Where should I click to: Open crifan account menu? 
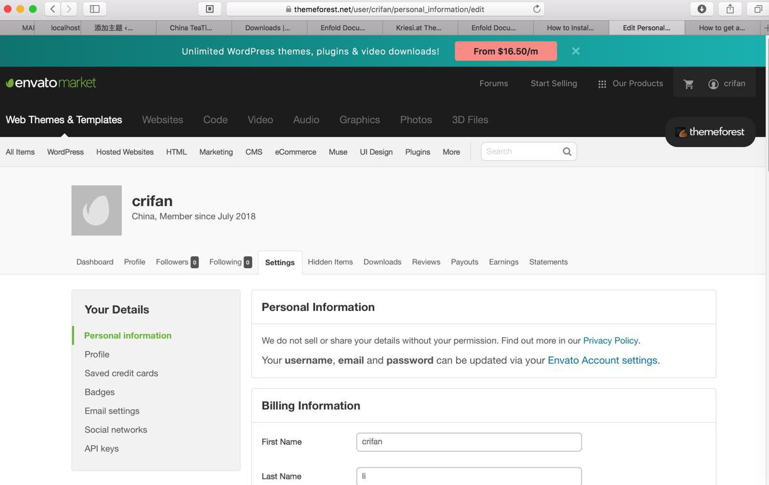(x=727, y=84)
